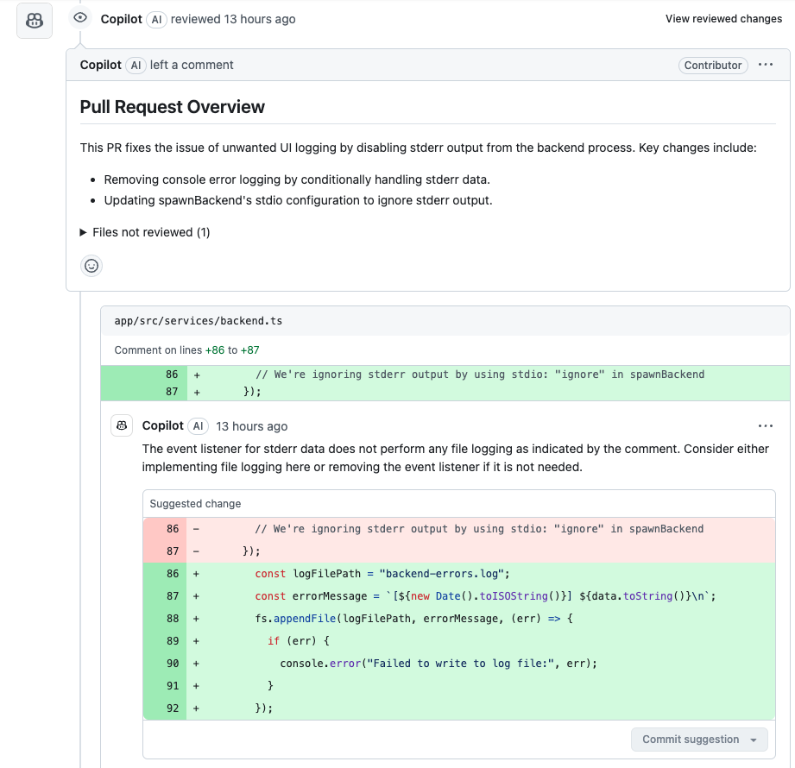Click Copilot name on the inline comment
Image resolution: width=795 pixels, height=768 pixels.
pos(163,425)
